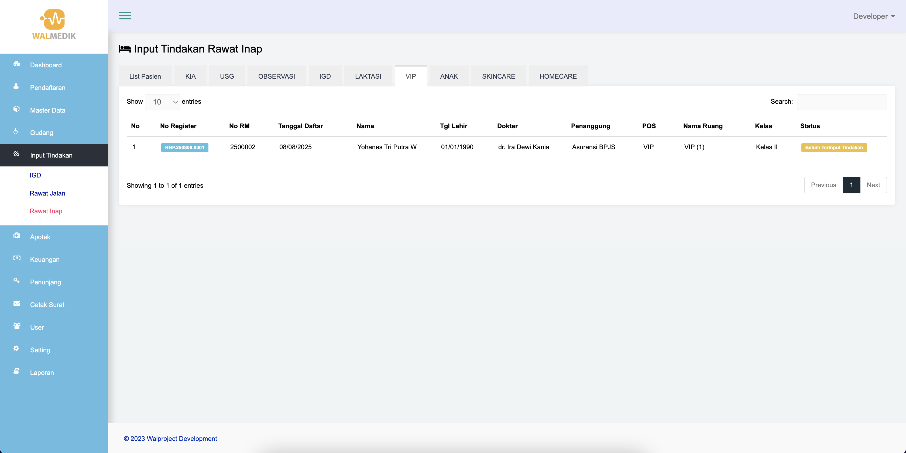Expand the Penunjang menu
The width and height of the screenshot is (906, 453).
click(x=54, y=282)
